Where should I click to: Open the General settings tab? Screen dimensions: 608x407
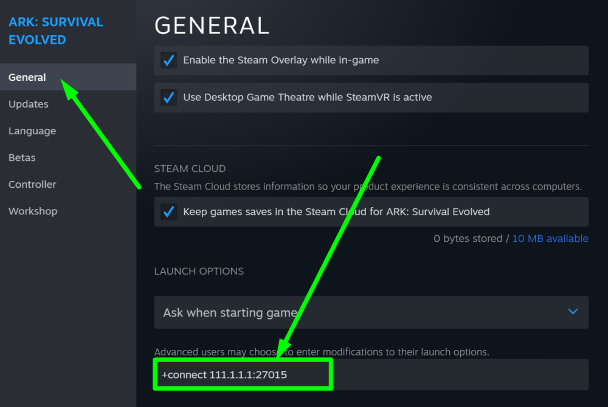point(68,77)
